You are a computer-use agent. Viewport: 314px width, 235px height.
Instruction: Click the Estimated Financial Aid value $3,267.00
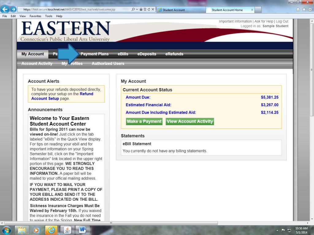270,105
